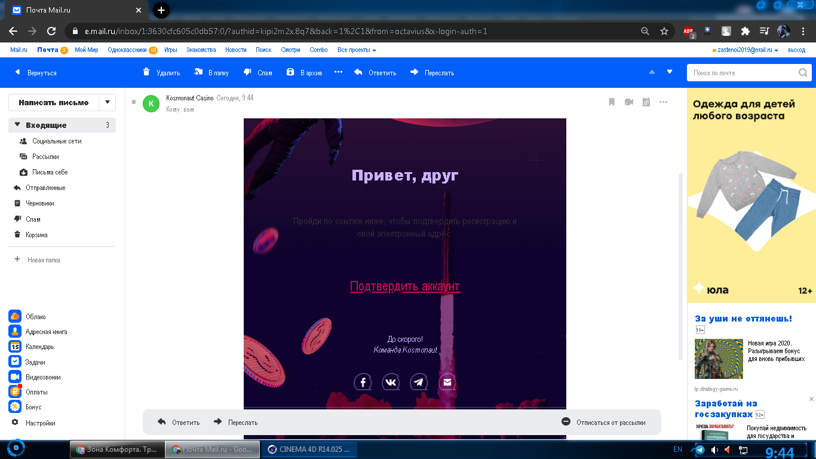Open the Спам folder in sidebar
The image size is (816, 459).
pos(33,219)
